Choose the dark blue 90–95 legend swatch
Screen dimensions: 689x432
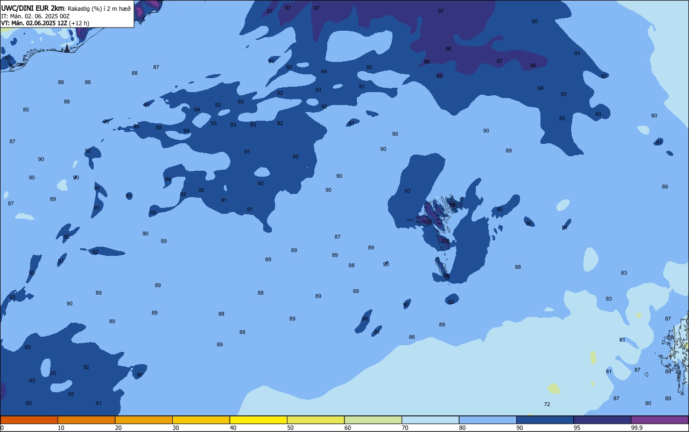click(545, 420)
